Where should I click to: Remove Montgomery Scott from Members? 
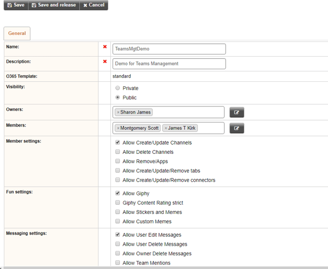tap(118, 128)
